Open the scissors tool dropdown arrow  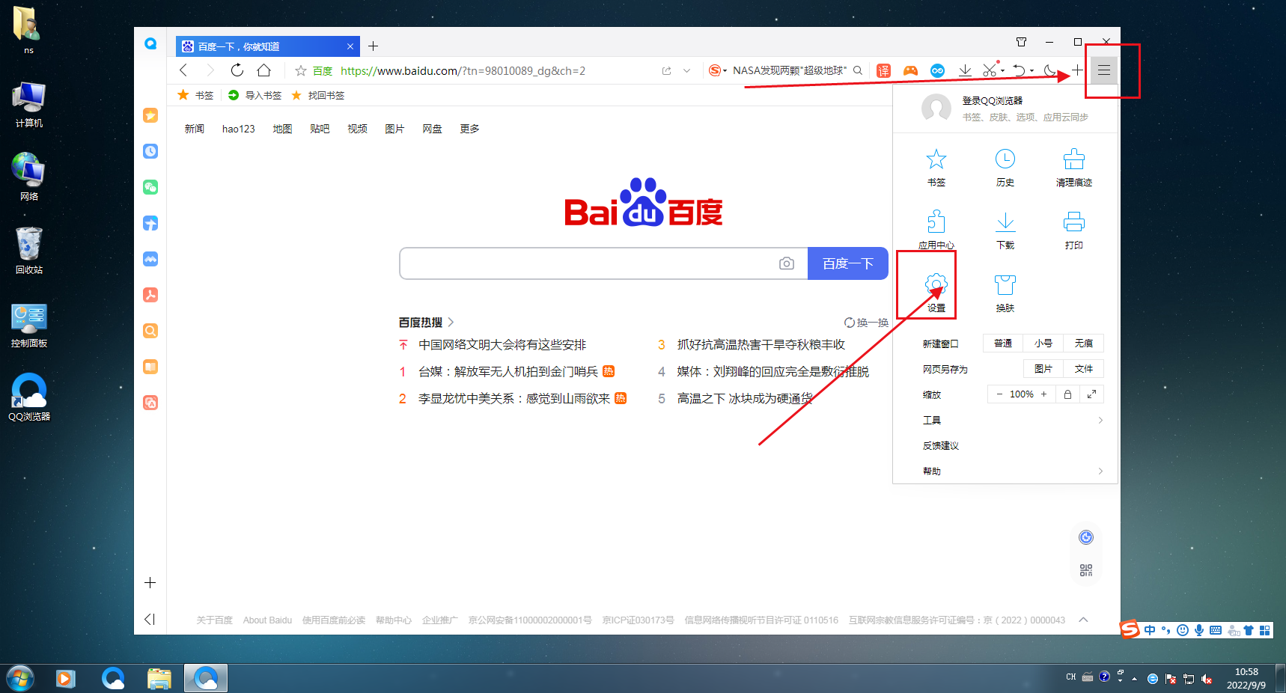click(x=1003, y=71)
